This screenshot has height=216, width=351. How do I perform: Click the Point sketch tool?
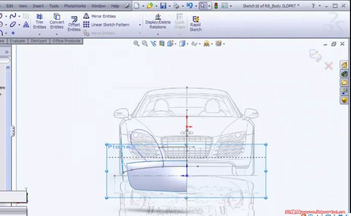[13, 33]
